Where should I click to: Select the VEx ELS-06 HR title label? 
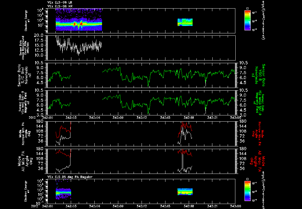pos(60,6)
